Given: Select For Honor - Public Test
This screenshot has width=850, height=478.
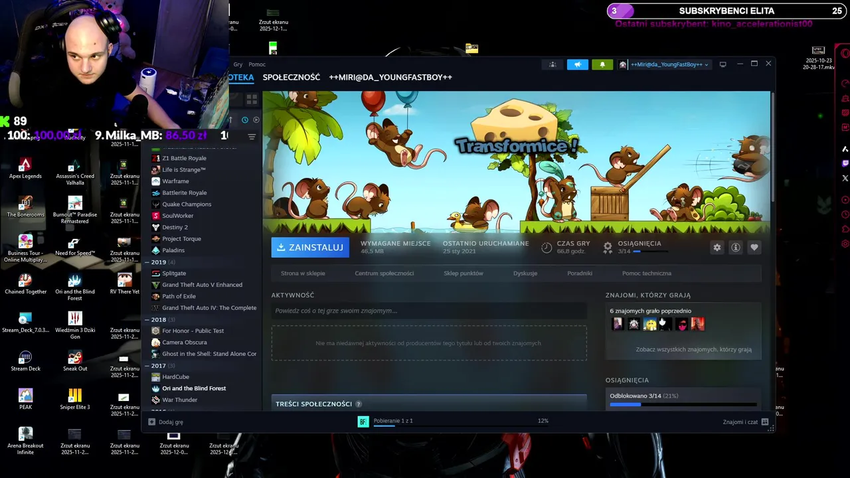Looking at the screenshot, I should 193,331.
